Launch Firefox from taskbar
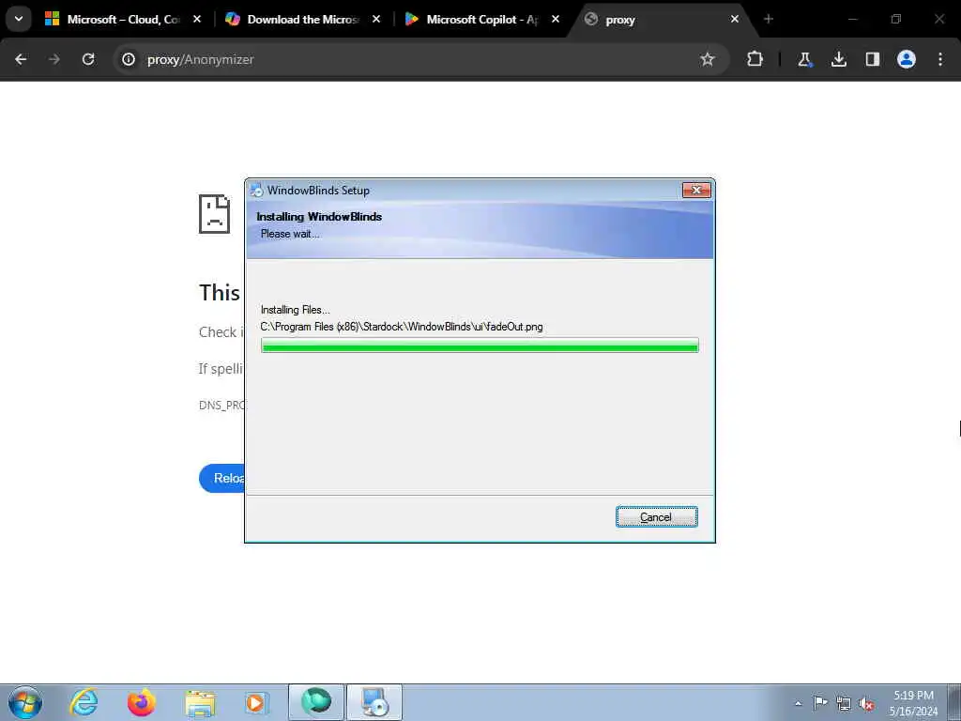This screenshot has width=961, height=721. (x=142, y=702)
